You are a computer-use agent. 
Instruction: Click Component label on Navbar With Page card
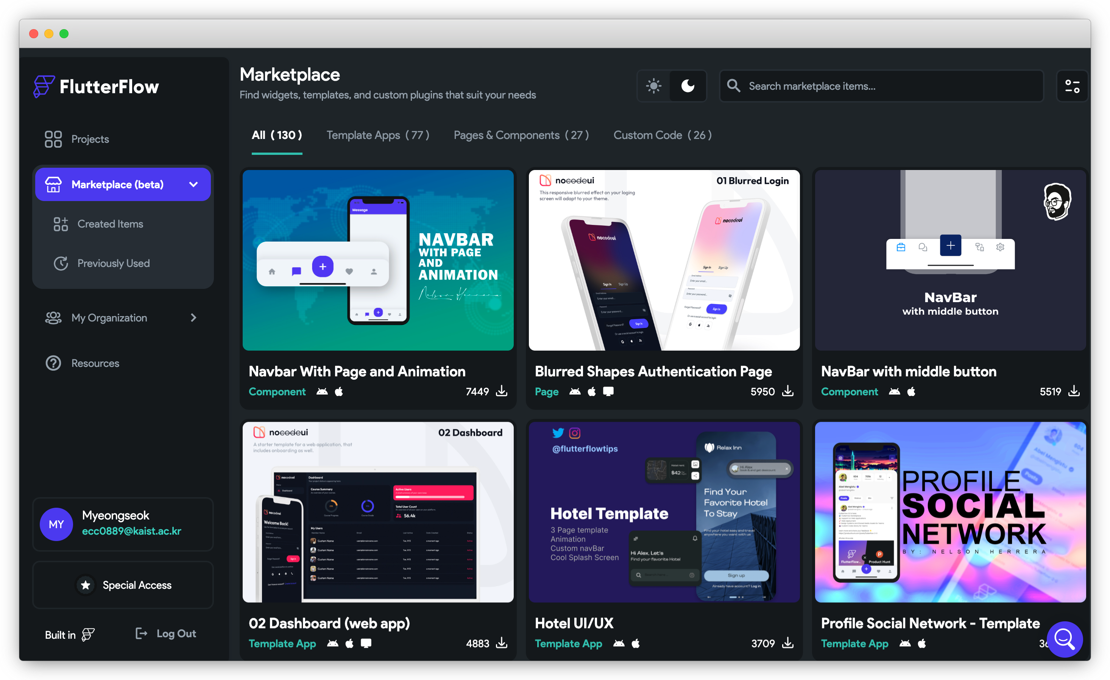point(277,391)
